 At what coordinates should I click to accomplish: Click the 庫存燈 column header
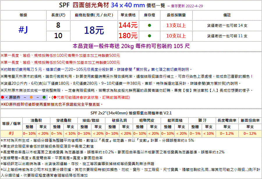point(149,15)
